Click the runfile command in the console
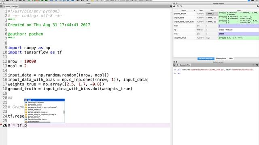This screenshot has height=145, width=259. point(218,70)
